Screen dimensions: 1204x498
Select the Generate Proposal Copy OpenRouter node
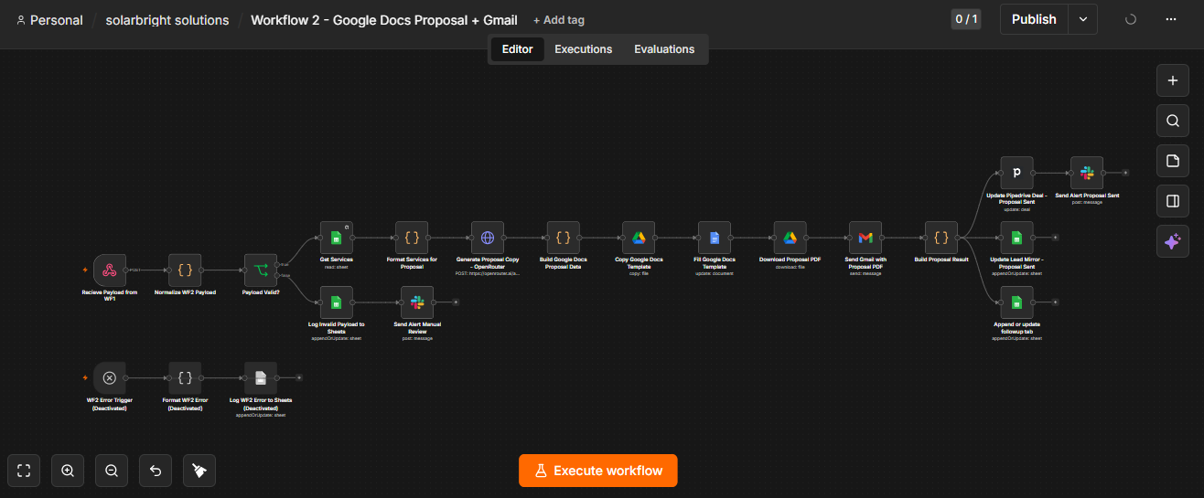click(488, 238)
